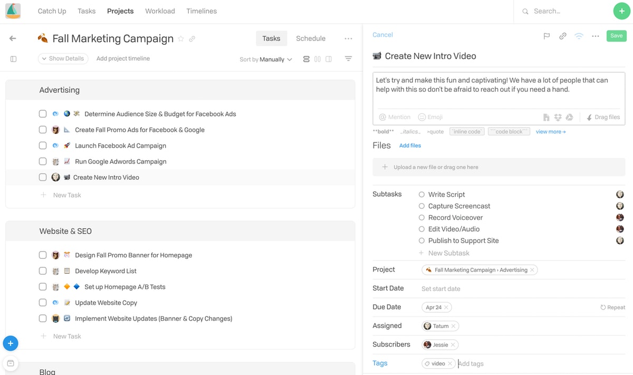Switch to list layout view icon
The height and width of the screenshot is (375, 633).
click(306, 59)
